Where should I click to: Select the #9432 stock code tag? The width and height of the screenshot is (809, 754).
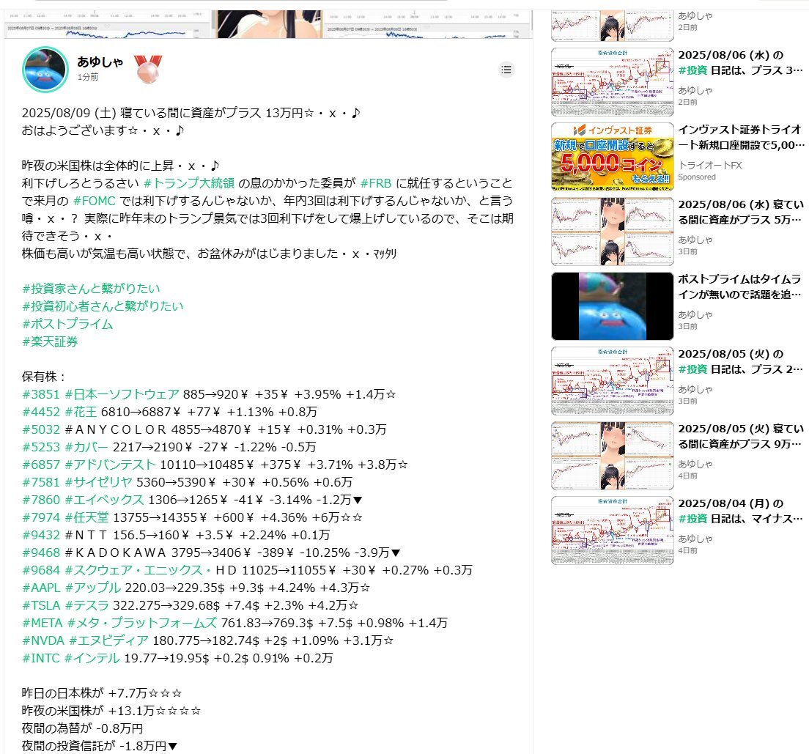click(x=41, y=535)
